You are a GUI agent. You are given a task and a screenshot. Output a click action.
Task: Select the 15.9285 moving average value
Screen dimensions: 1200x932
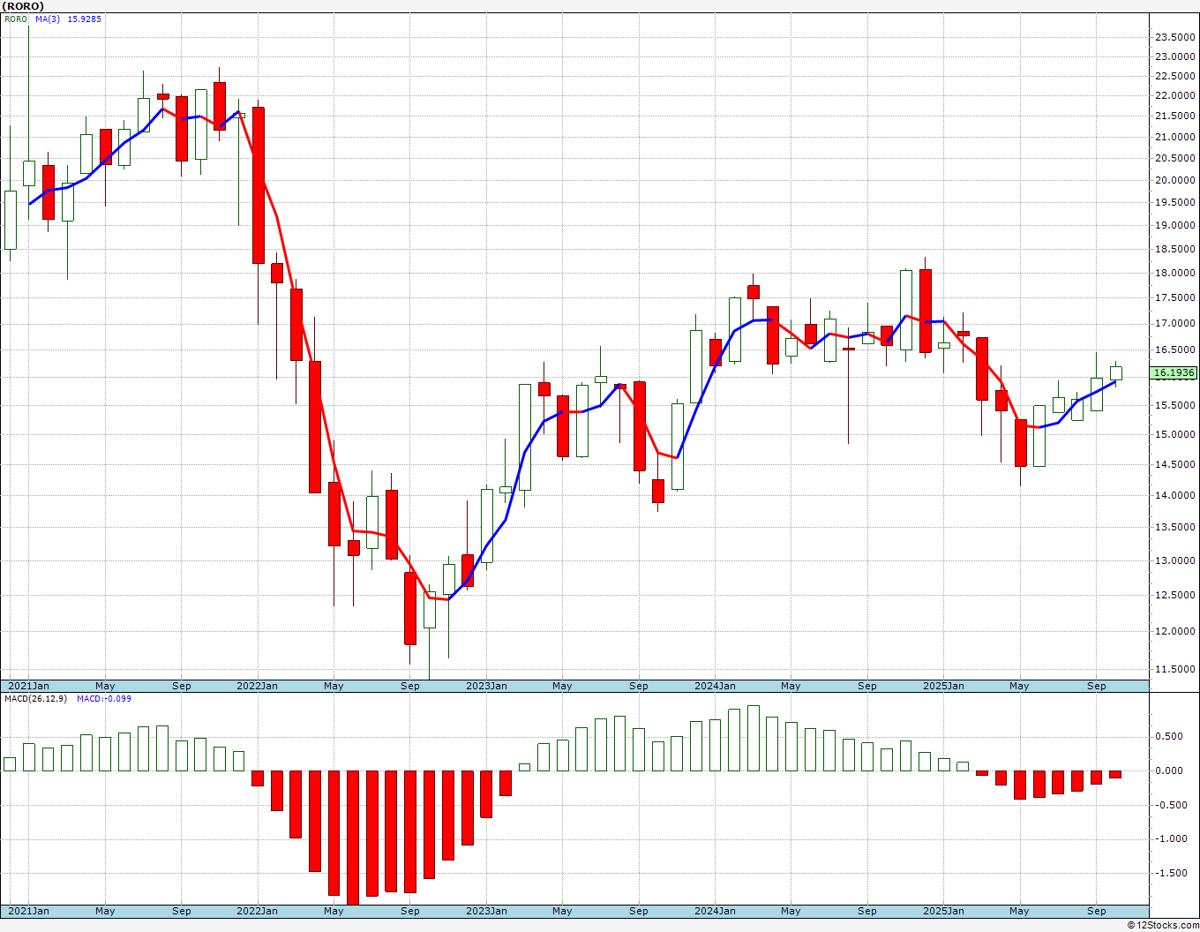tap(85, 19)
